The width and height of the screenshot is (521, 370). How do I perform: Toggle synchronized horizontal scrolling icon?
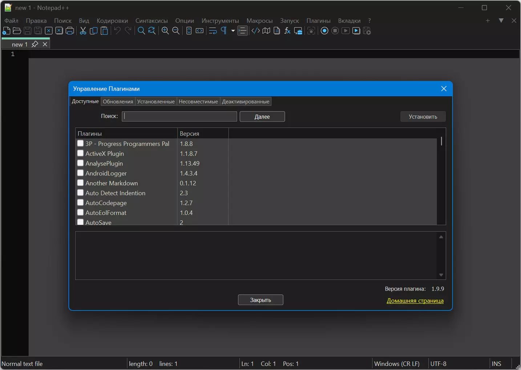coord(199,31)
